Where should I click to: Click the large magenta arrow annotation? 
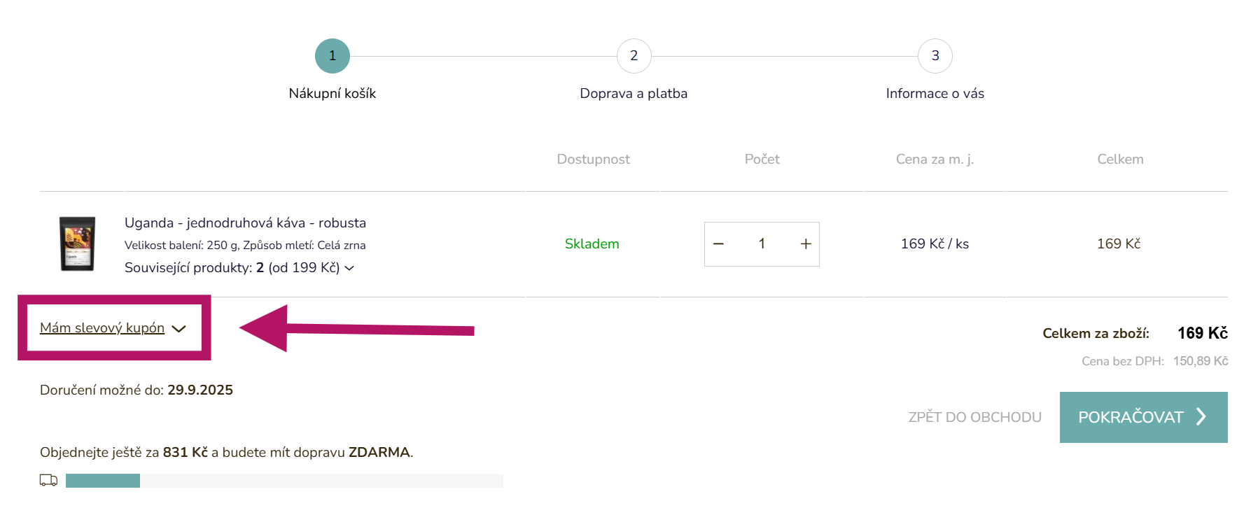pos(357,329)
